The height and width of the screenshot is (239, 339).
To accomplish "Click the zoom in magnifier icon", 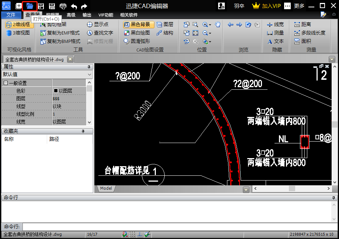I will coord(205,24).
